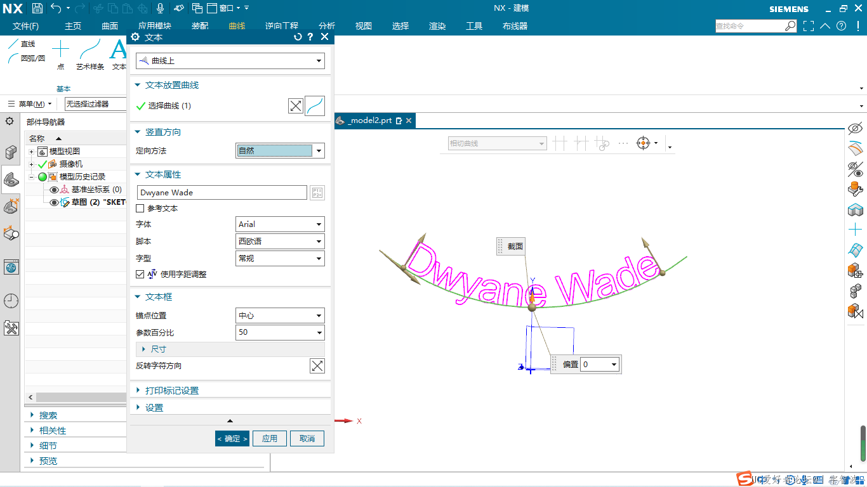This screenshot has height=487, width=867.
Task: Click the right-side vertical scrollbar thumb
Action: [x=863, y=443]
